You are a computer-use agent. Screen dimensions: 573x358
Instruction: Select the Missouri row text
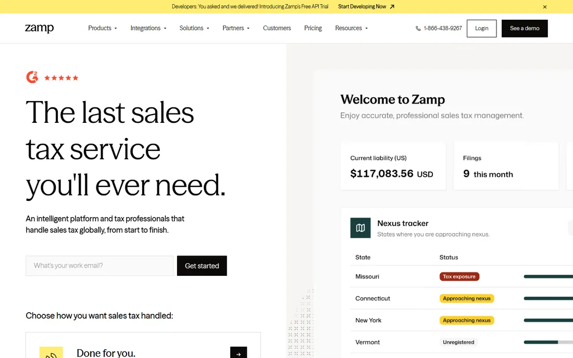[367, 277]
